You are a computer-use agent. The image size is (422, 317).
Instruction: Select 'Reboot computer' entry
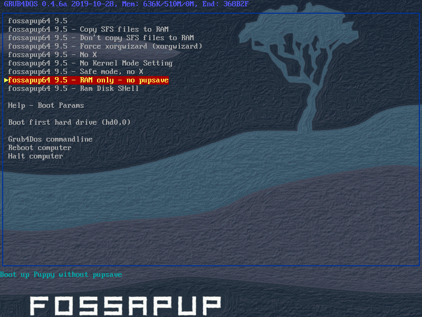coord(40,148)
